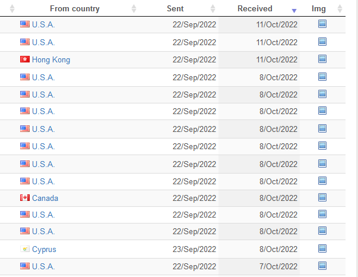Click the Canada flag icon
The width and height of the screenshot is (358, 277).
[25, 198]
